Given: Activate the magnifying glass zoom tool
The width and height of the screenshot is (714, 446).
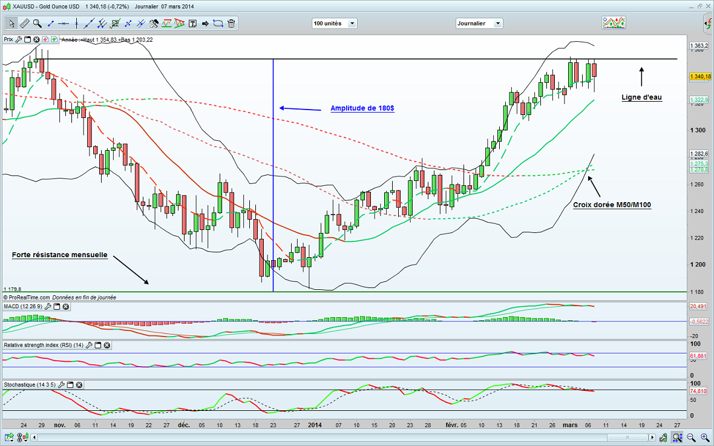Looking at the screenshot, I should click(x=38, y=24).
